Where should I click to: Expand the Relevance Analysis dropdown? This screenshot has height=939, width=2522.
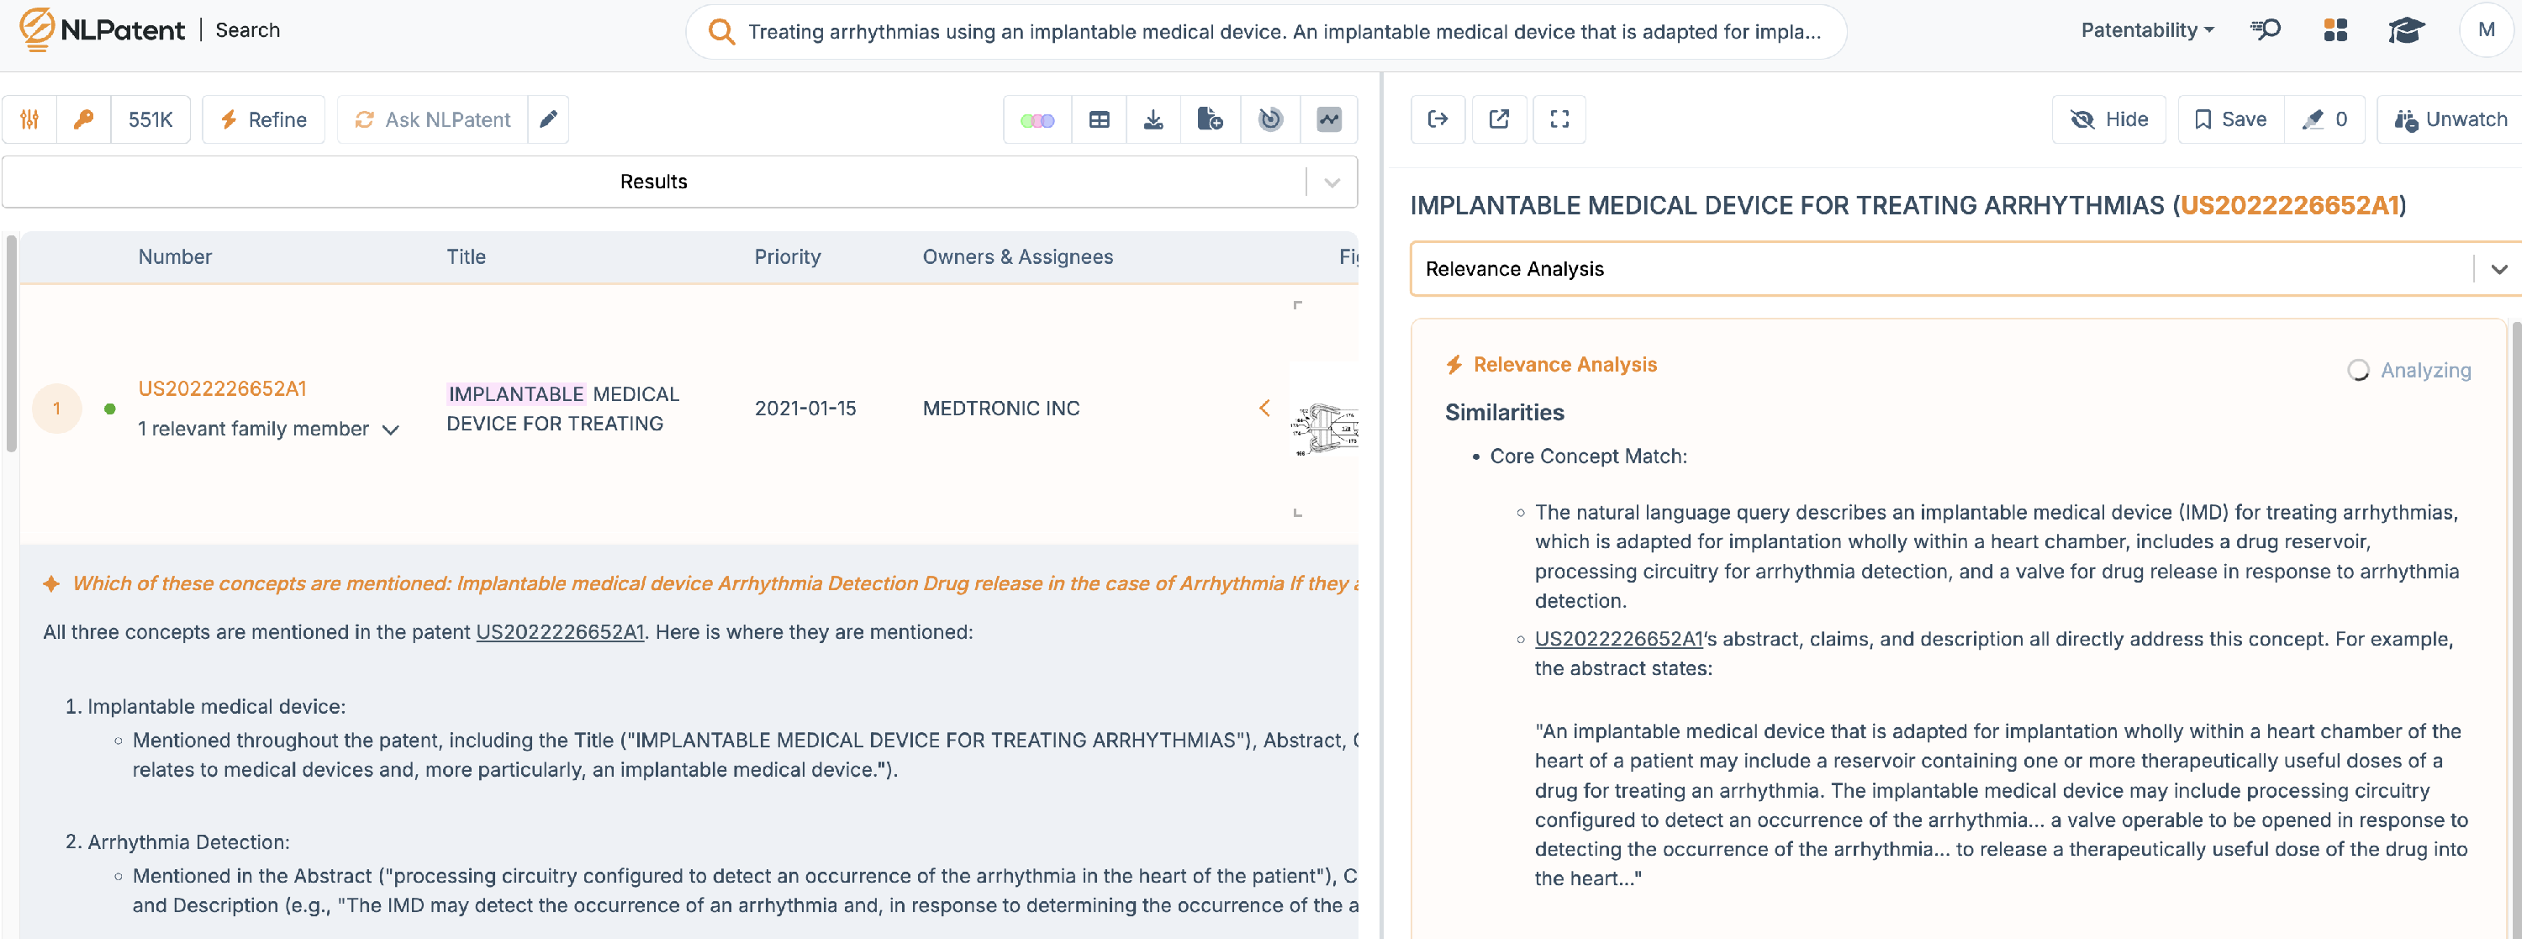pos(2498,269)
